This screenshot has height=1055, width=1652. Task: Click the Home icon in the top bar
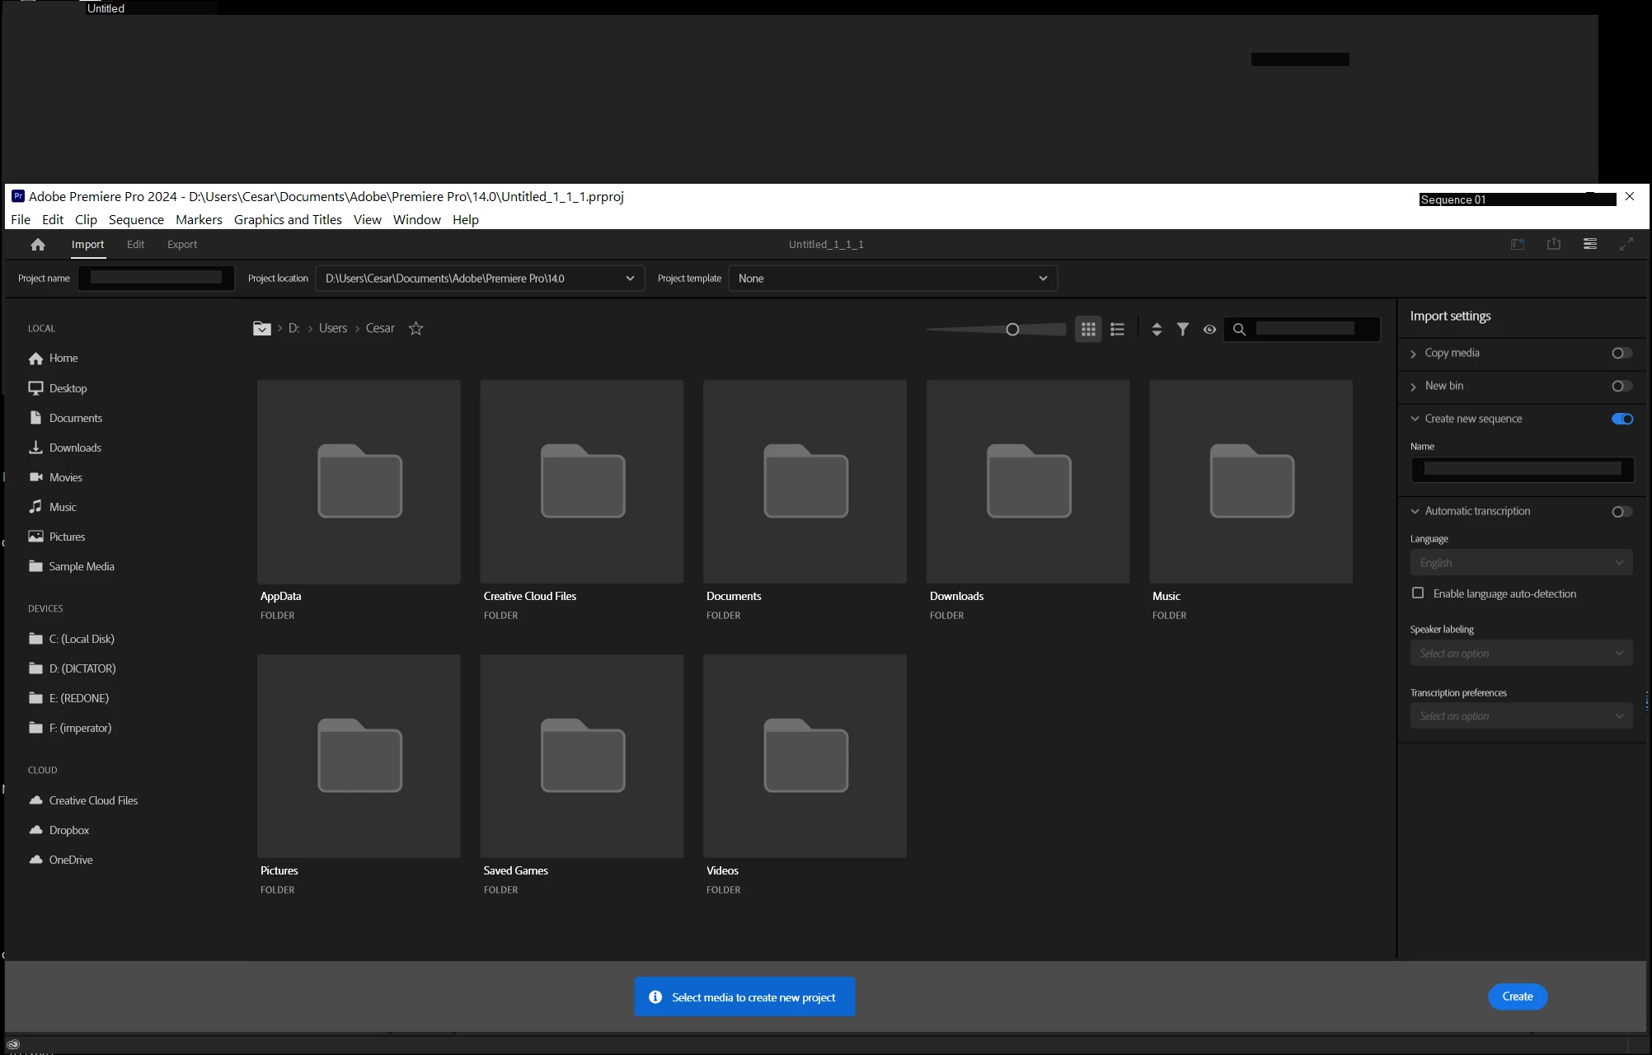[x=37, y=245]
